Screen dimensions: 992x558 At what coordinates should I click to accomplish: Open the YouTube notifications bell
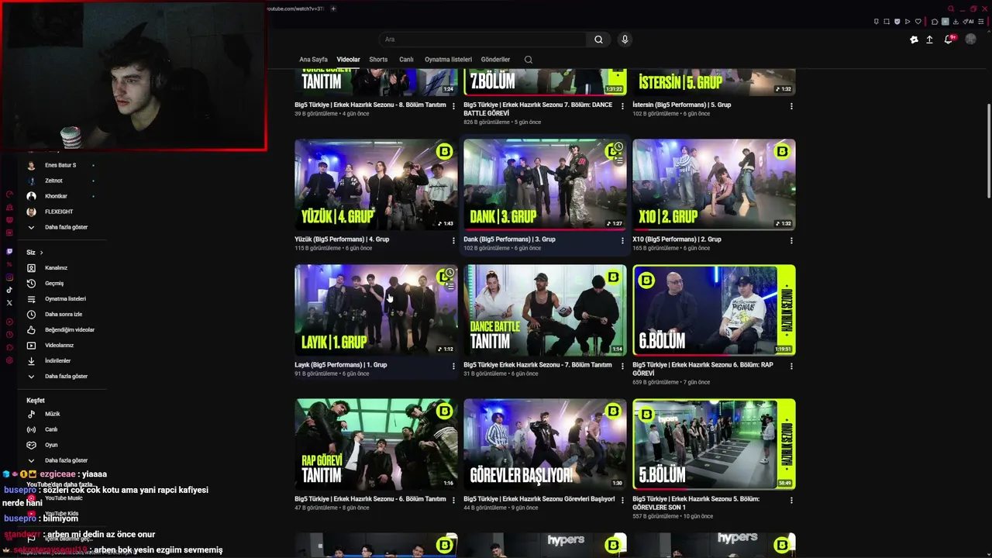[x=949, y=40]
